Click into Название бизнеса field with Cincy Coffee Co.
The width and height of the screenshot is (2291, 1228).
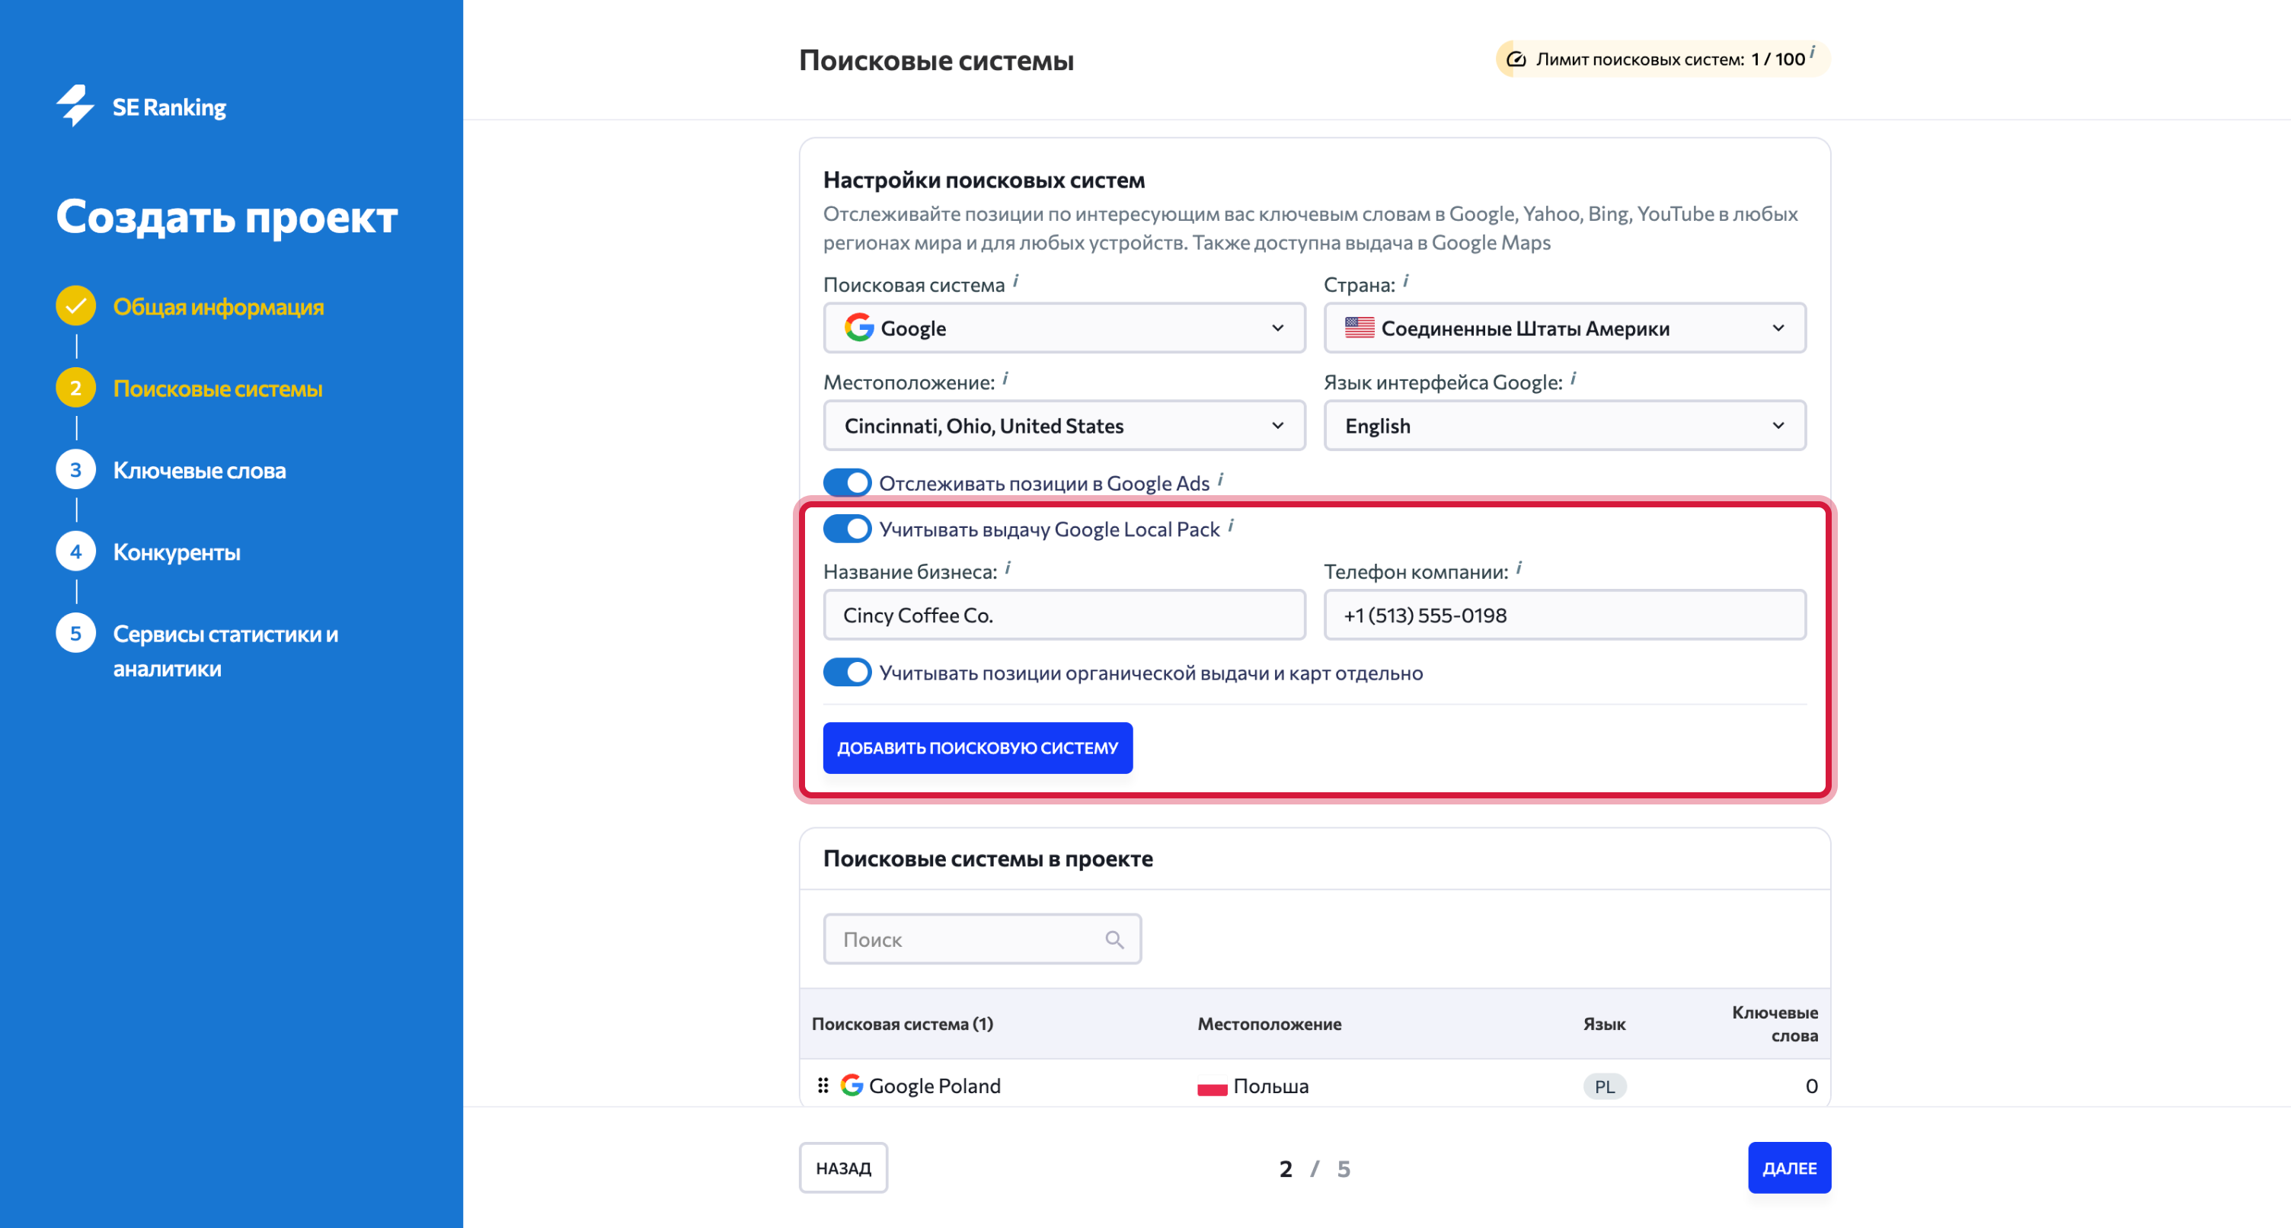coord(1065,615)
